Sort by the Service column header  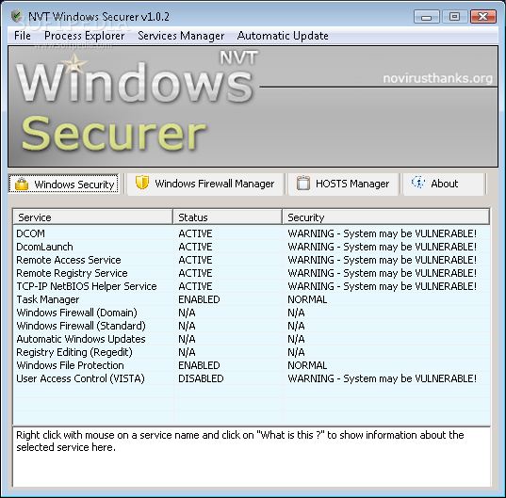point(92,217)
